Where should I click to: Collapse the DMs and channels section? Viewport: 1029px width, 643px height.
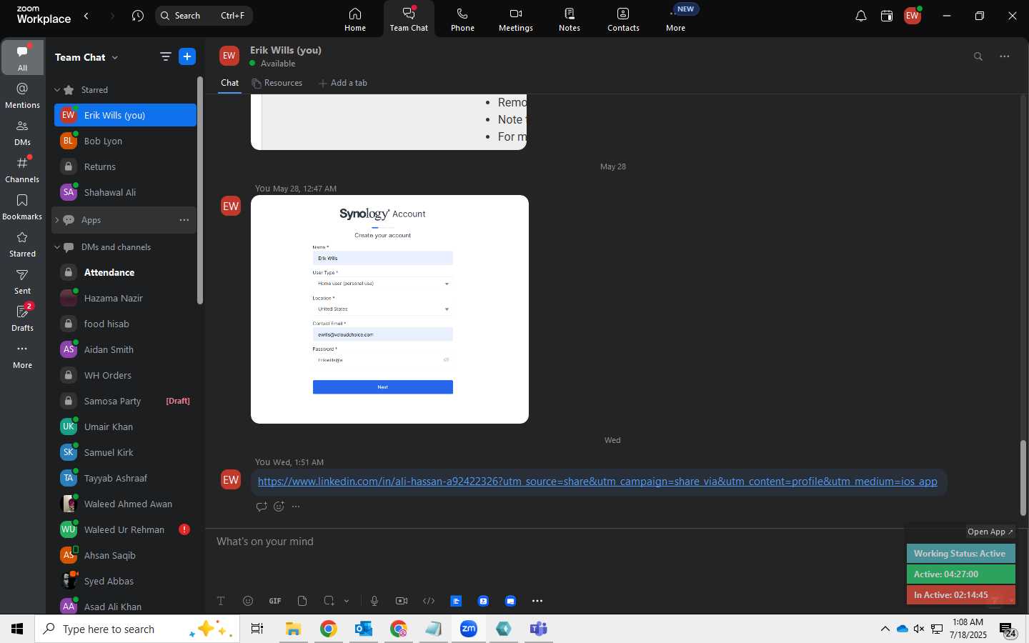(57, 247)
